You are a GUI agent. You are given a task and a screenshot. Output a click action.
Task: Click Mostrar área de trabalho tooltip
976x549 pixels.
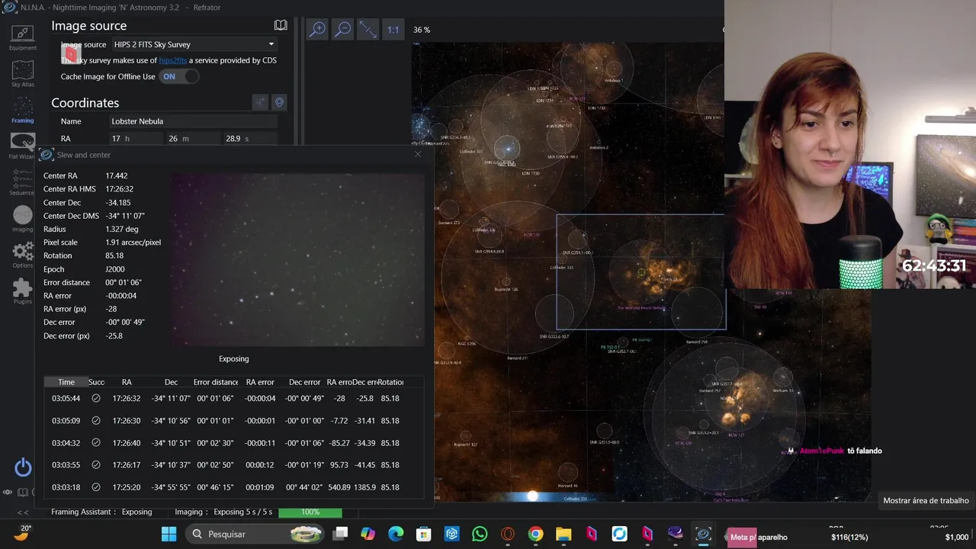(x=926, y=501)
